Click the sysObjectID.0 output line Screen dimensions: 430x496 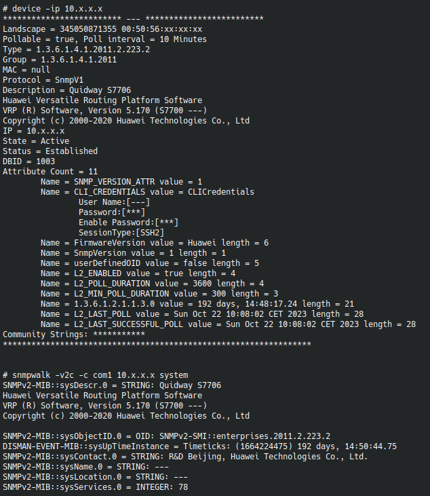(166, 436)
